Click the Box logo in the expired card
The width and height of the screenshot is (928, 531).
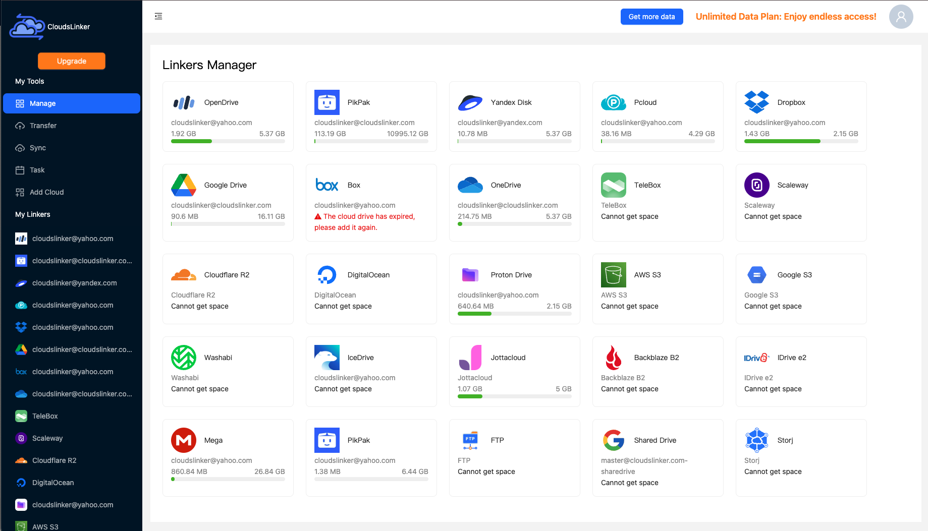click(327, 185)
